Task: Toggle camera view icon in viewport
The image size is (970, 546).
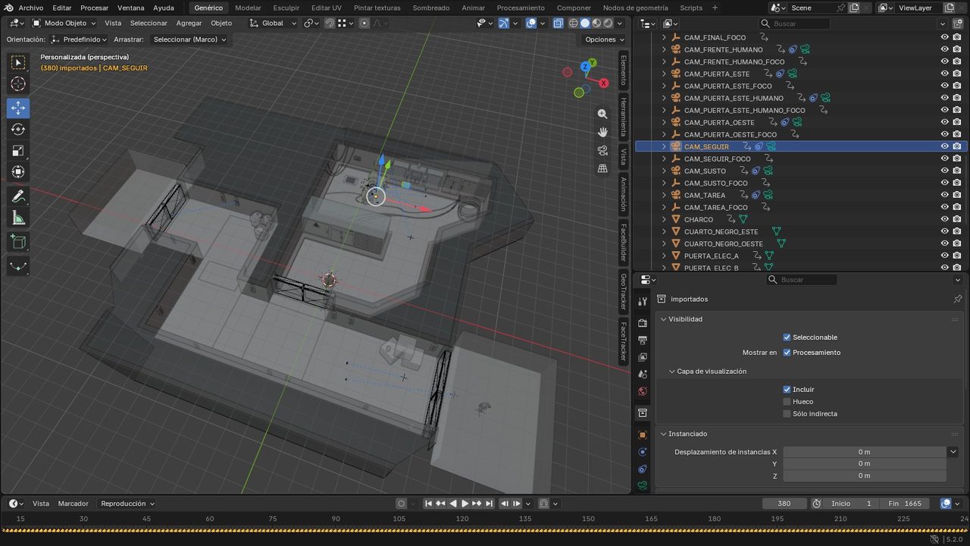Action: (602, 150)
